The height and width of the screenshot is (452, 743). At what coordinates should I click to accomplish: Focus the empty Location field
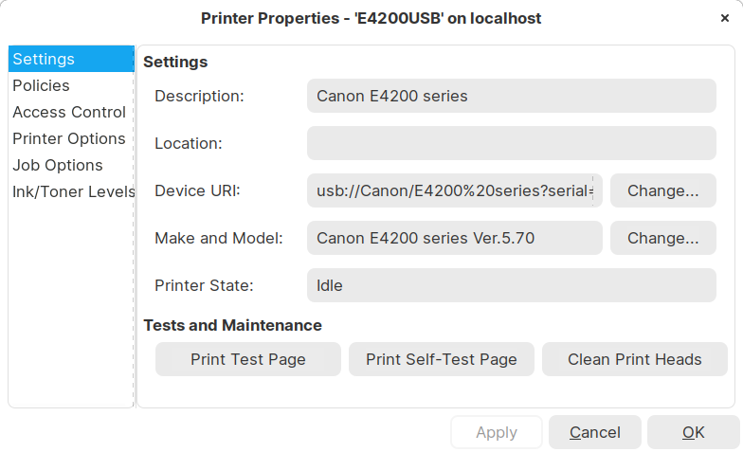[511, 143]
